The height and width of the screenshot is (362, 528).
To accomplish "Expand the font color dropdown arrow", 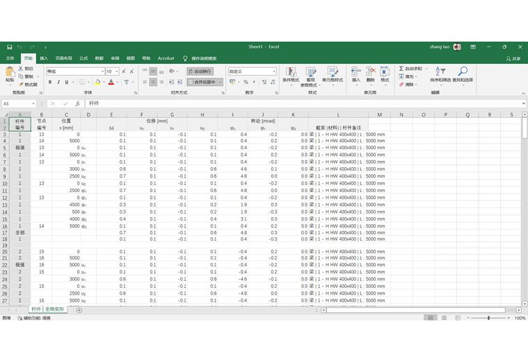I will click(117, 82).
